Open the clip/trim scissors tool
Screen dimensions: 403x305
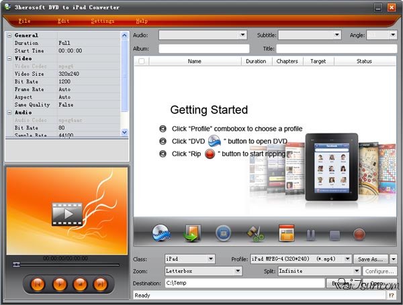pos(255,233)
